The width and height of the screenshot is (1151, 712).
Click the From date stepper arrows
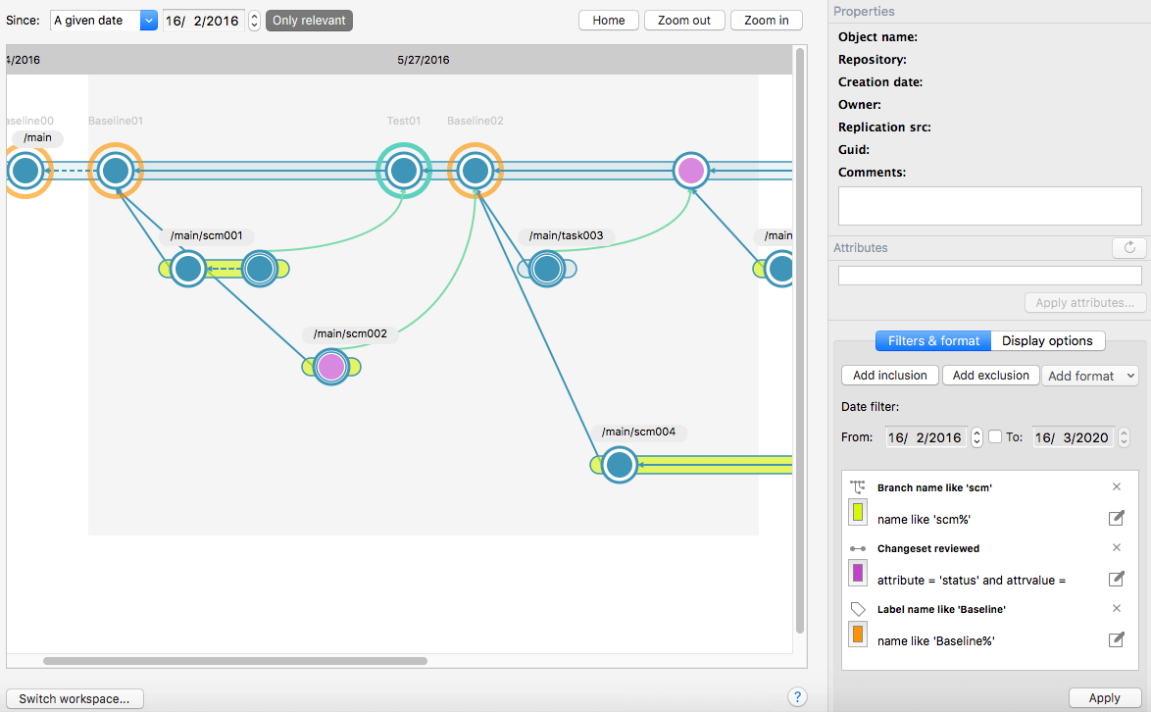point(976,437)
